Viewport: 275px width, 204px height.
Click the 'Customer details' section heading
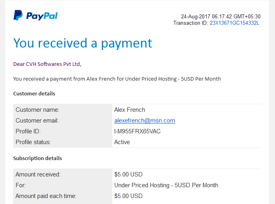(34, 94)
